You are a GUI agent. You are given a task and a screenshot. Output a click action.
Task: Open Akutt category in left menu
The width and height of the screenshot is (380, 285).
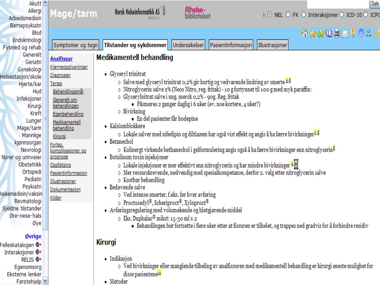pos(35,3)
